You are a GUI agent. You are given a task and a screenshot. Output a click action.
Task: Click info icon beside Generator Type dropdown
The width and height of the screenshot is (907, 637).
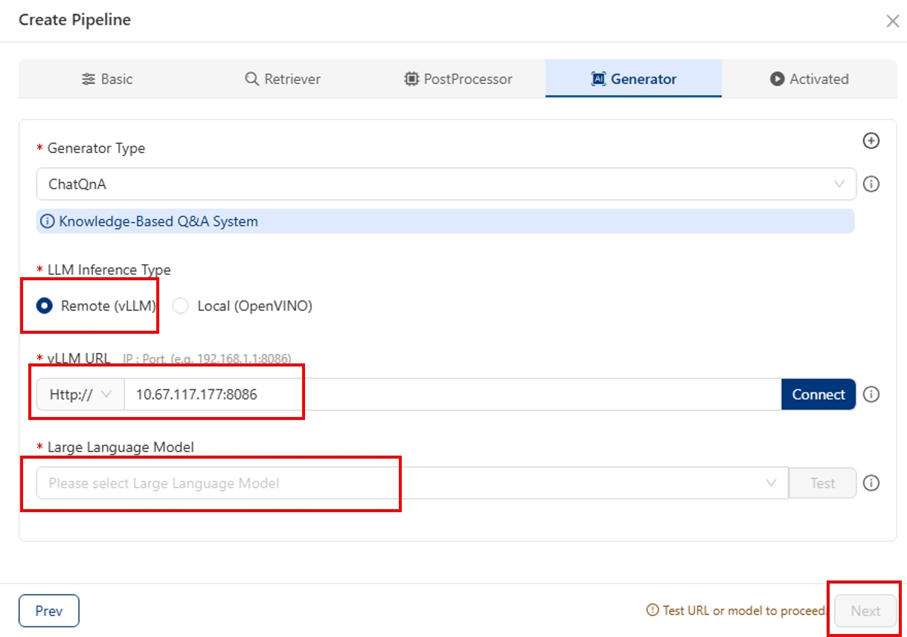[871, 184]
